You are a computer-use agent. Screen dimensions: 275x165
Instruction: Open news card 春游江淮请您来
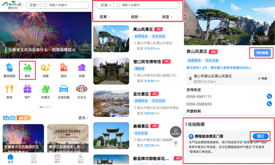click(68, 138)
